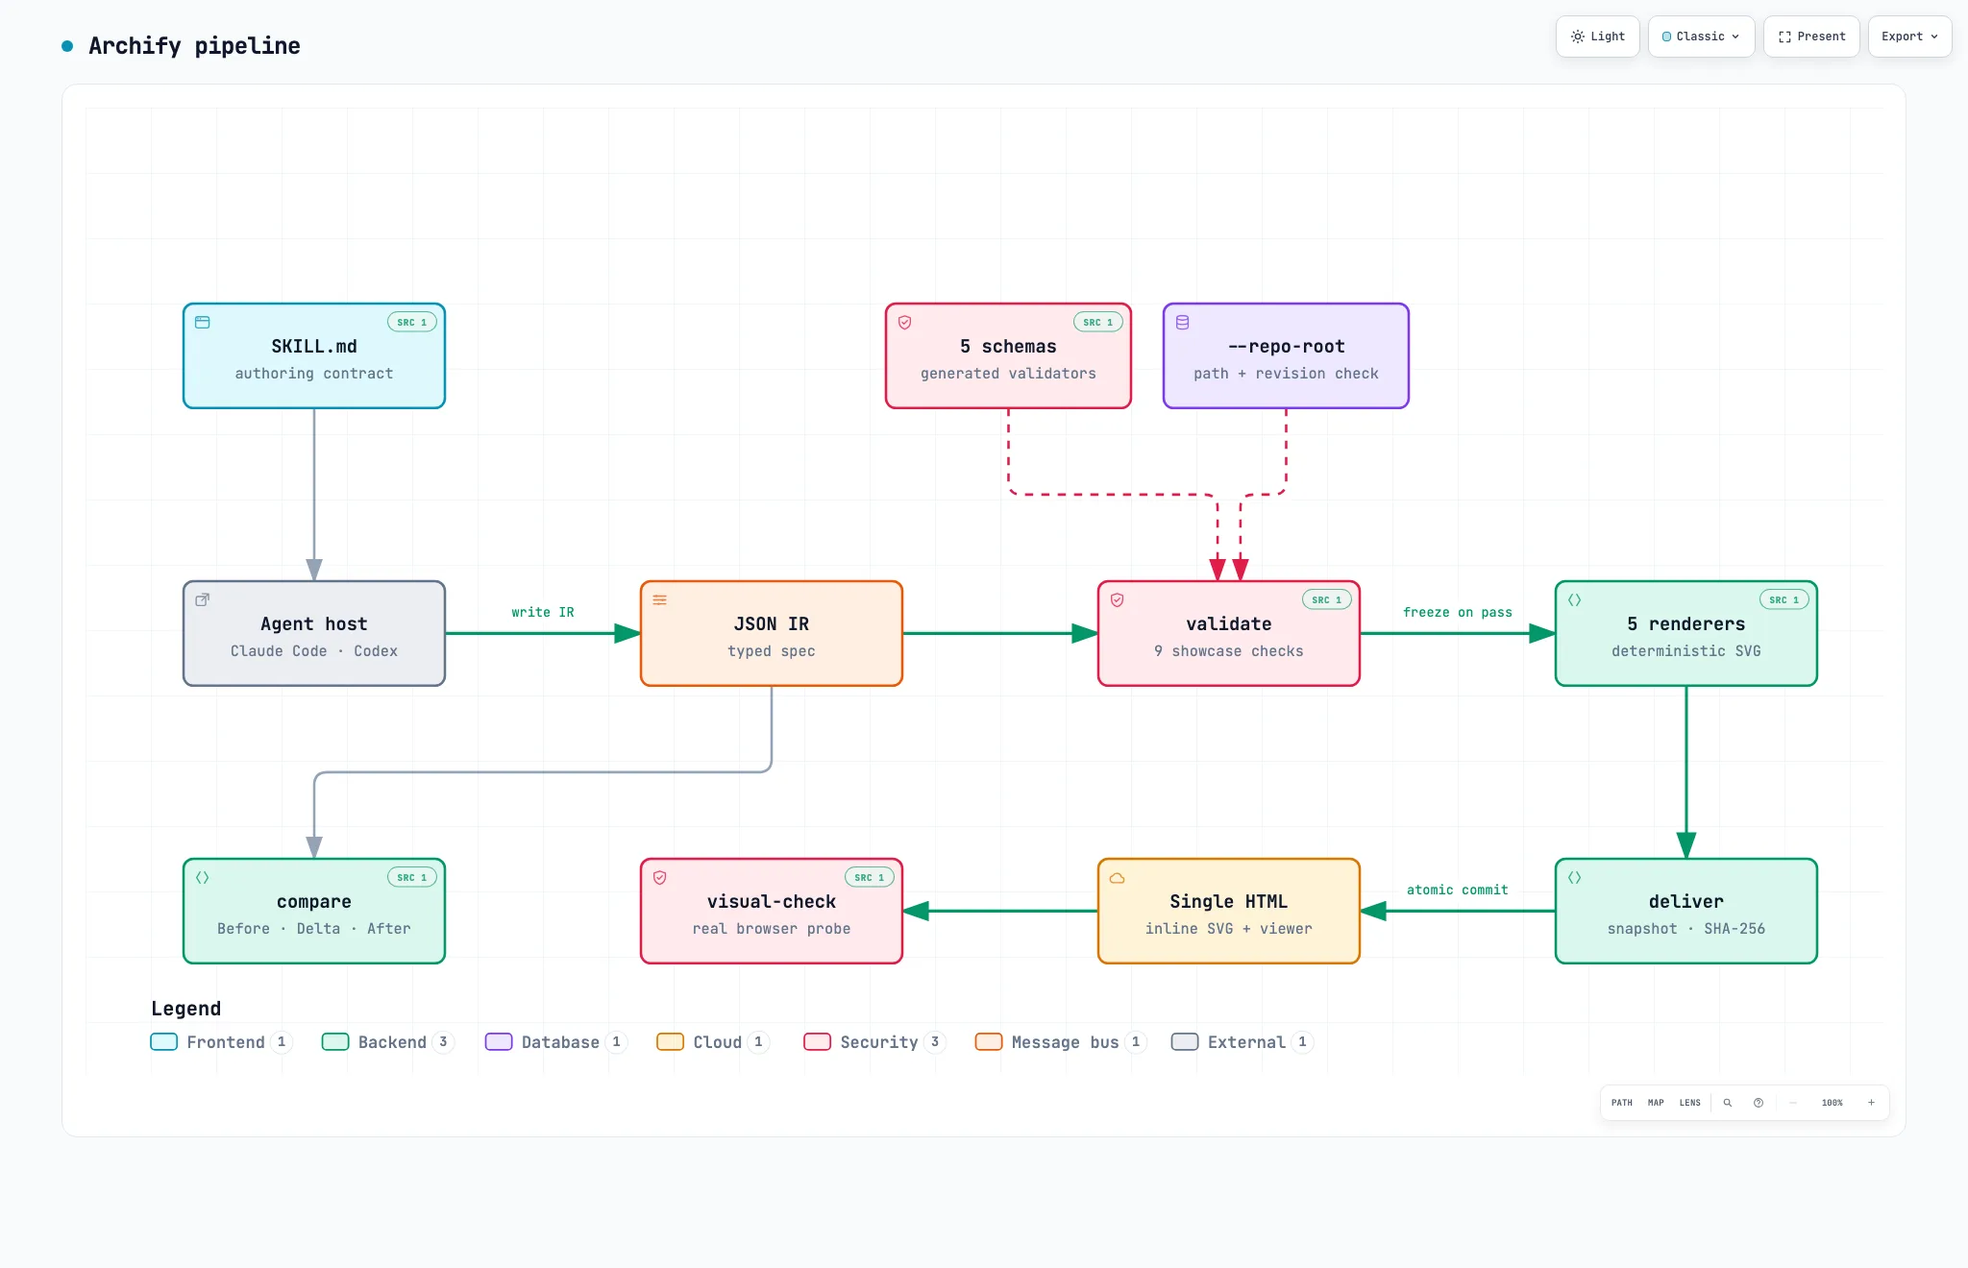Toggle the PATH view mode
This screenshot has width=1968, height=1268.
(1622, 1103)
